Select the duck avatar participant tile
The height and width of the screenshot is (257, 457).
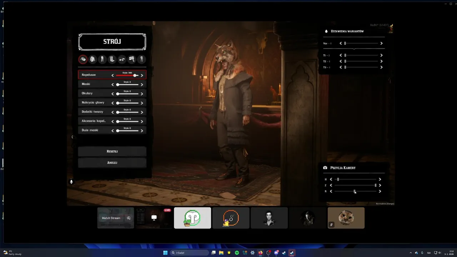(x=231, y=218)
